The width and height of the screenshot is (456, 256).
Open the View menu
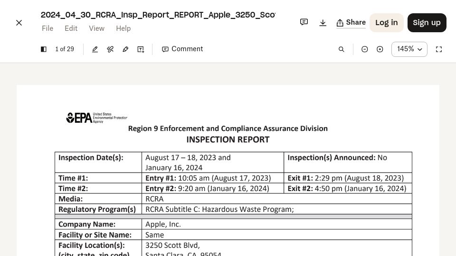[96, 28]
